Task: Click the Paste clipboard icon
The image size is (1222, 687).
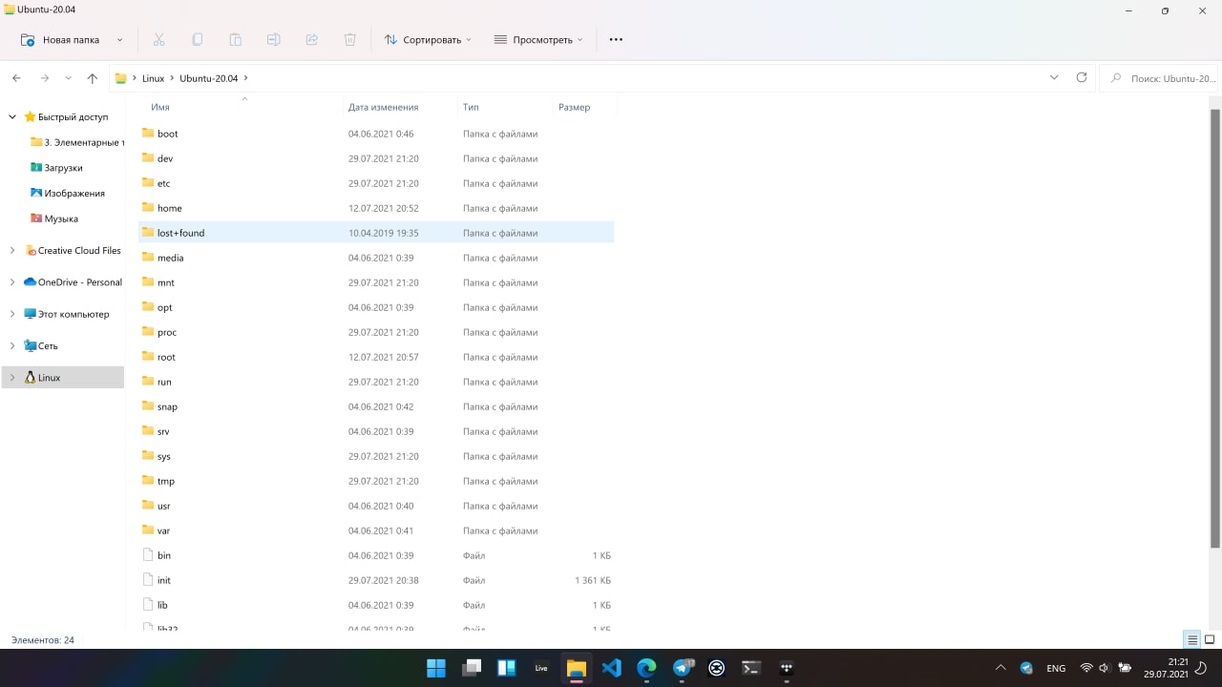Action: tap(235, 40)
